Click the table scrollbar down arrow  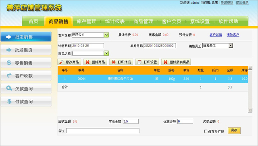(250, 110)
